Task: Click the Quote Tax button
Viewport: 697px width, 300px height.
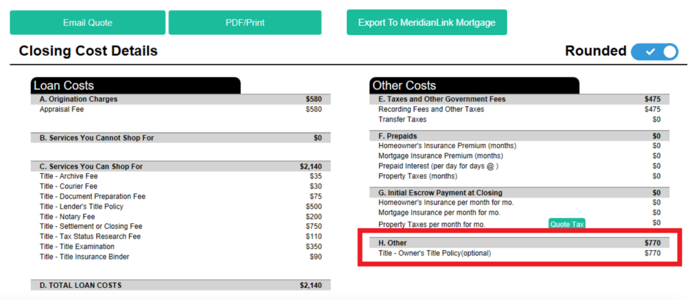Action: [x=567, y=224]
